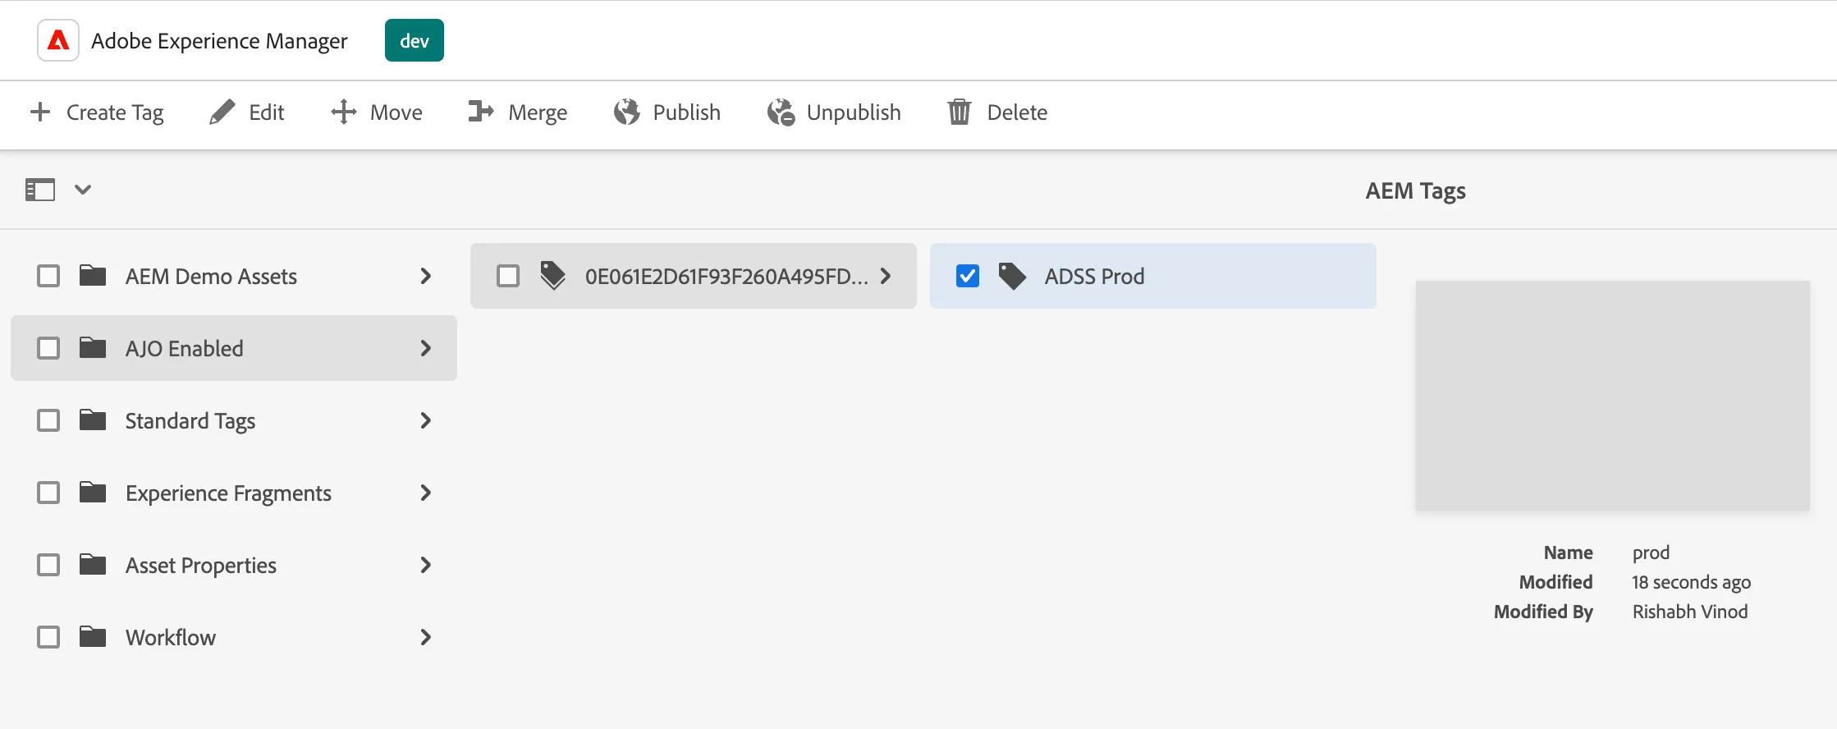
Task: Click the dev environment badge
Action: [x=415, y=40]
